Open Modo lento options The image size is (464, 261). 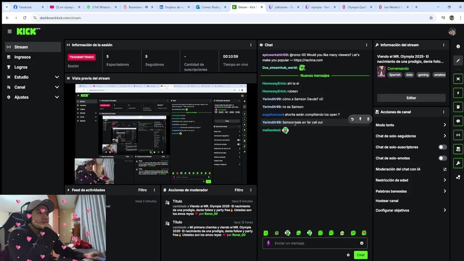tap(411, 125)
